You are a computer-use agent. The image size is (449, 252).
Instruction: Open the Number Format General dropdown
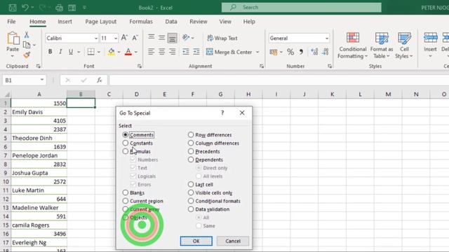tap(327, 38)
